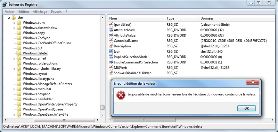Click the CanonicalName string value icon
The image size is (278, 132).
(x=111, y=41)
